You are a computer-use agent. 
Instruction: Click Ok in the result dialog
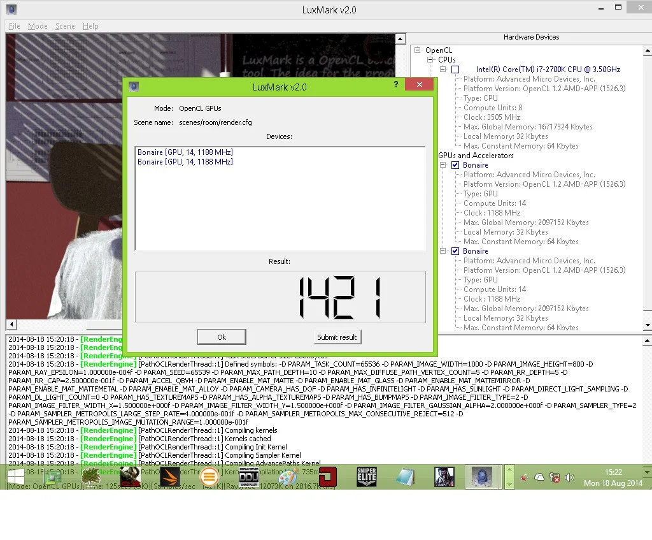tap(222, 337)
